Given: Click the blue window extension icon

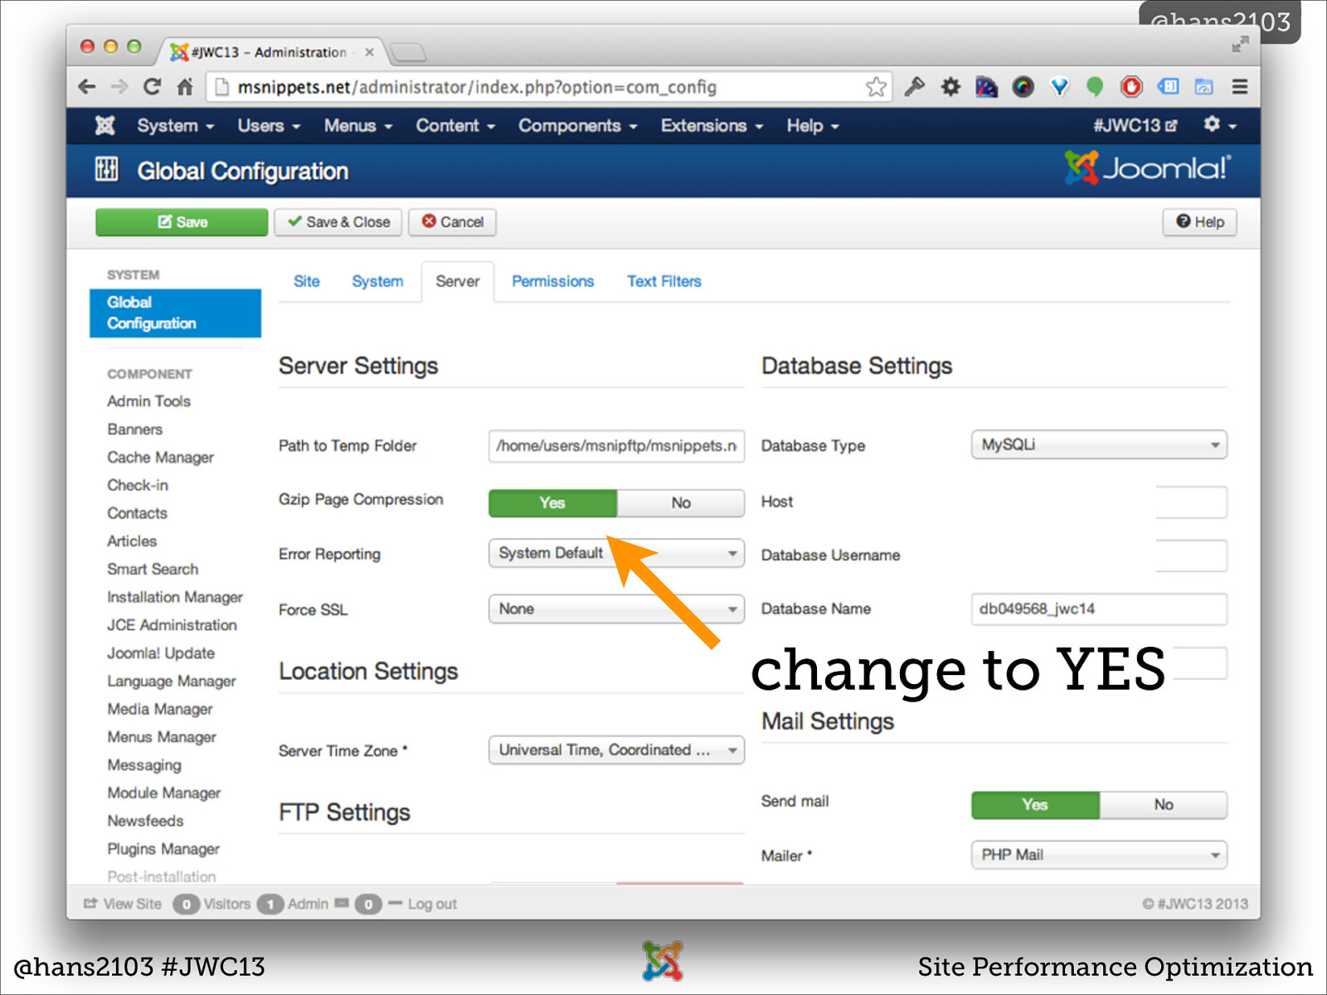Looking at the screenshot, I should (1168, 86).
